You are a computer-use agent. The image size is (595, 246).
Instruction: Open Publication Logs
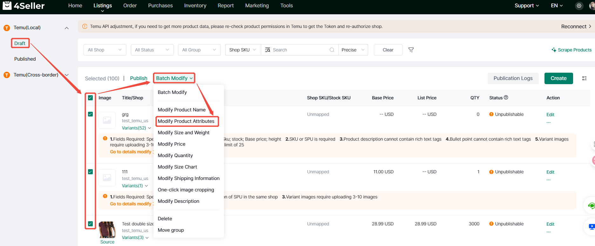click(x=513, y=78)
